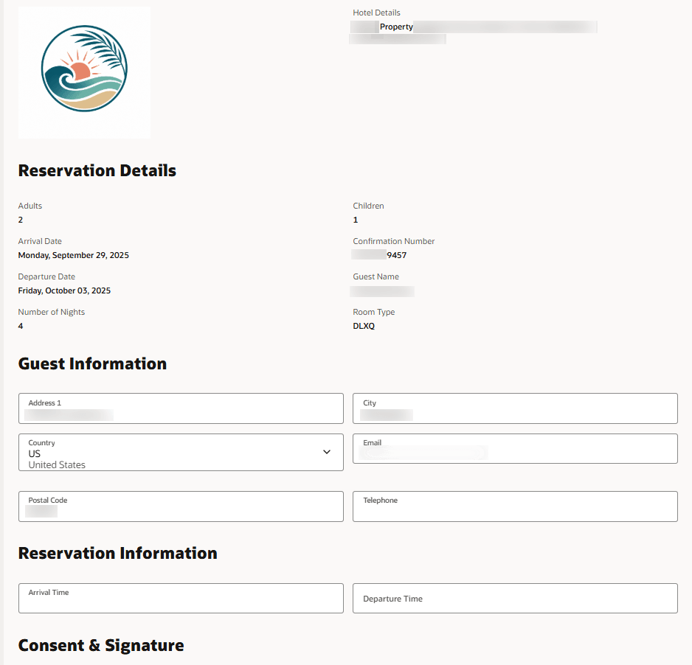Click the Consent & Signature heading

101,645
